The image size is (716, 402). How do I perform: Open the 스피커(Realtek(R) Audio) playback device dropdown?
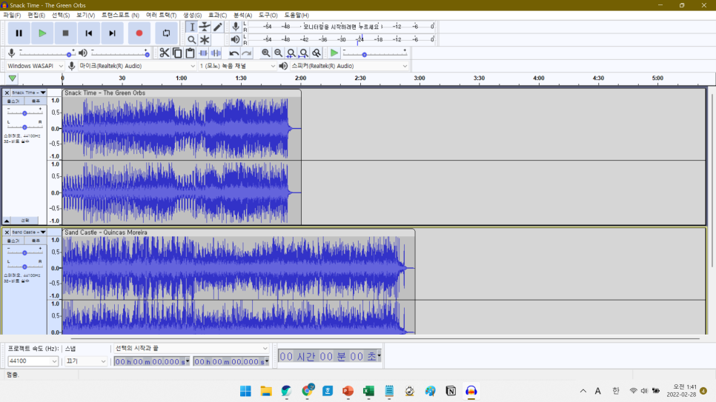(349, 66)
